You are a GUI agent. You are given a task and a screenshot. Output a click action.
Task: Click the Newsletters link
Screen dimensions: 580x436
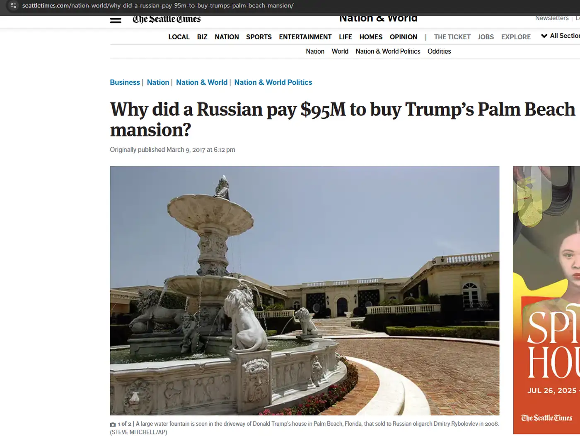tap(552, 18)
